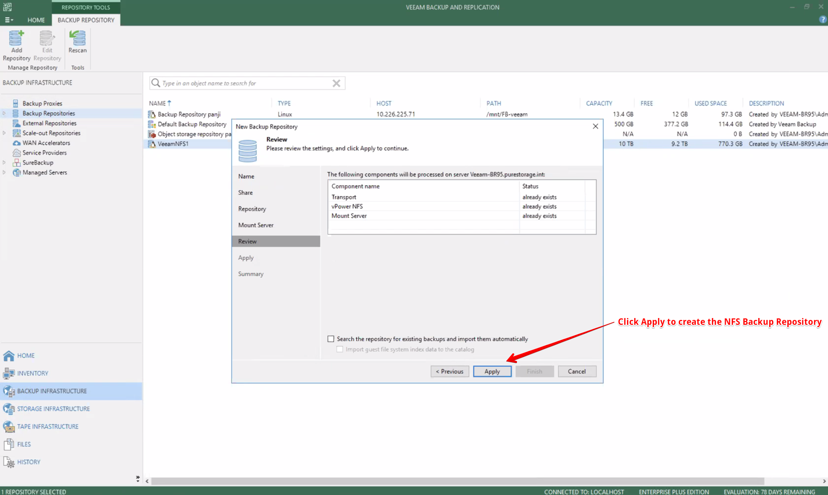
Task: Go to the Name wizard step
Action: tap(246, 177)
